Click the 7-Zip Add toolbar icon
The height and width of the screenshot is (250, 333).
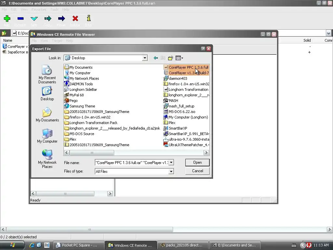pyautogui.click(x=7, y=19)
